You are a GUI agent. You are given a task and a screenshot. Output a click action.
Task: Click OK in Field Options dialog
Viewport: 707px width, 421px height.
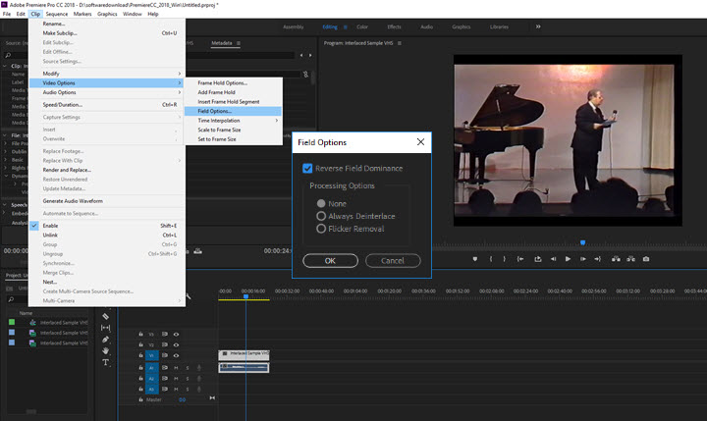[x=330, y=260]
